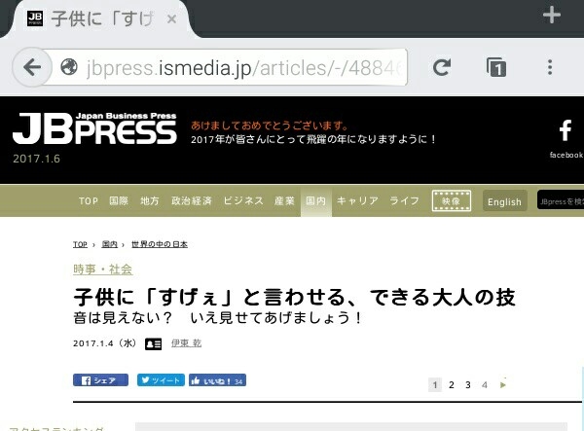Tweet the article with ツイート button

(161, 380)
